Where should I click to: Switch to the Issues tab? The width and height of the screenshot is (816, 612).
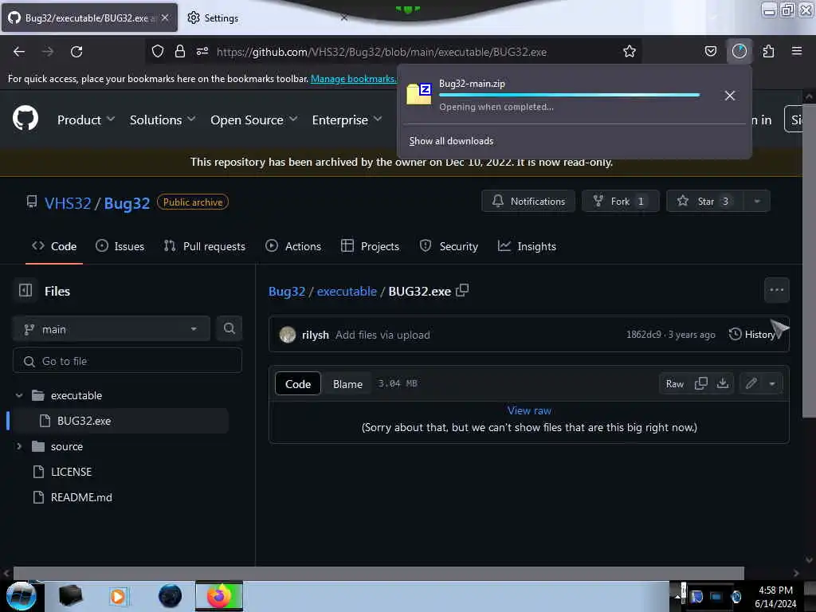coord(120,247)
